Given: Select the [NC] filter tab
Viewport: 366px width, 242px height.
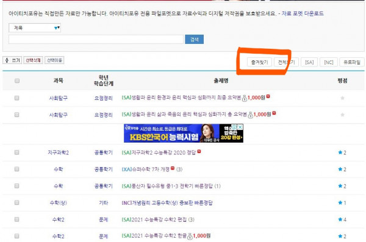Looking at the screenshot, I should pos(328,62).
